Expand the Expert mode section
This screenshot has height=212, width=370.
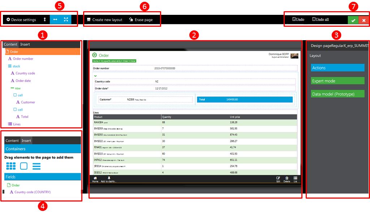(337, 81)
